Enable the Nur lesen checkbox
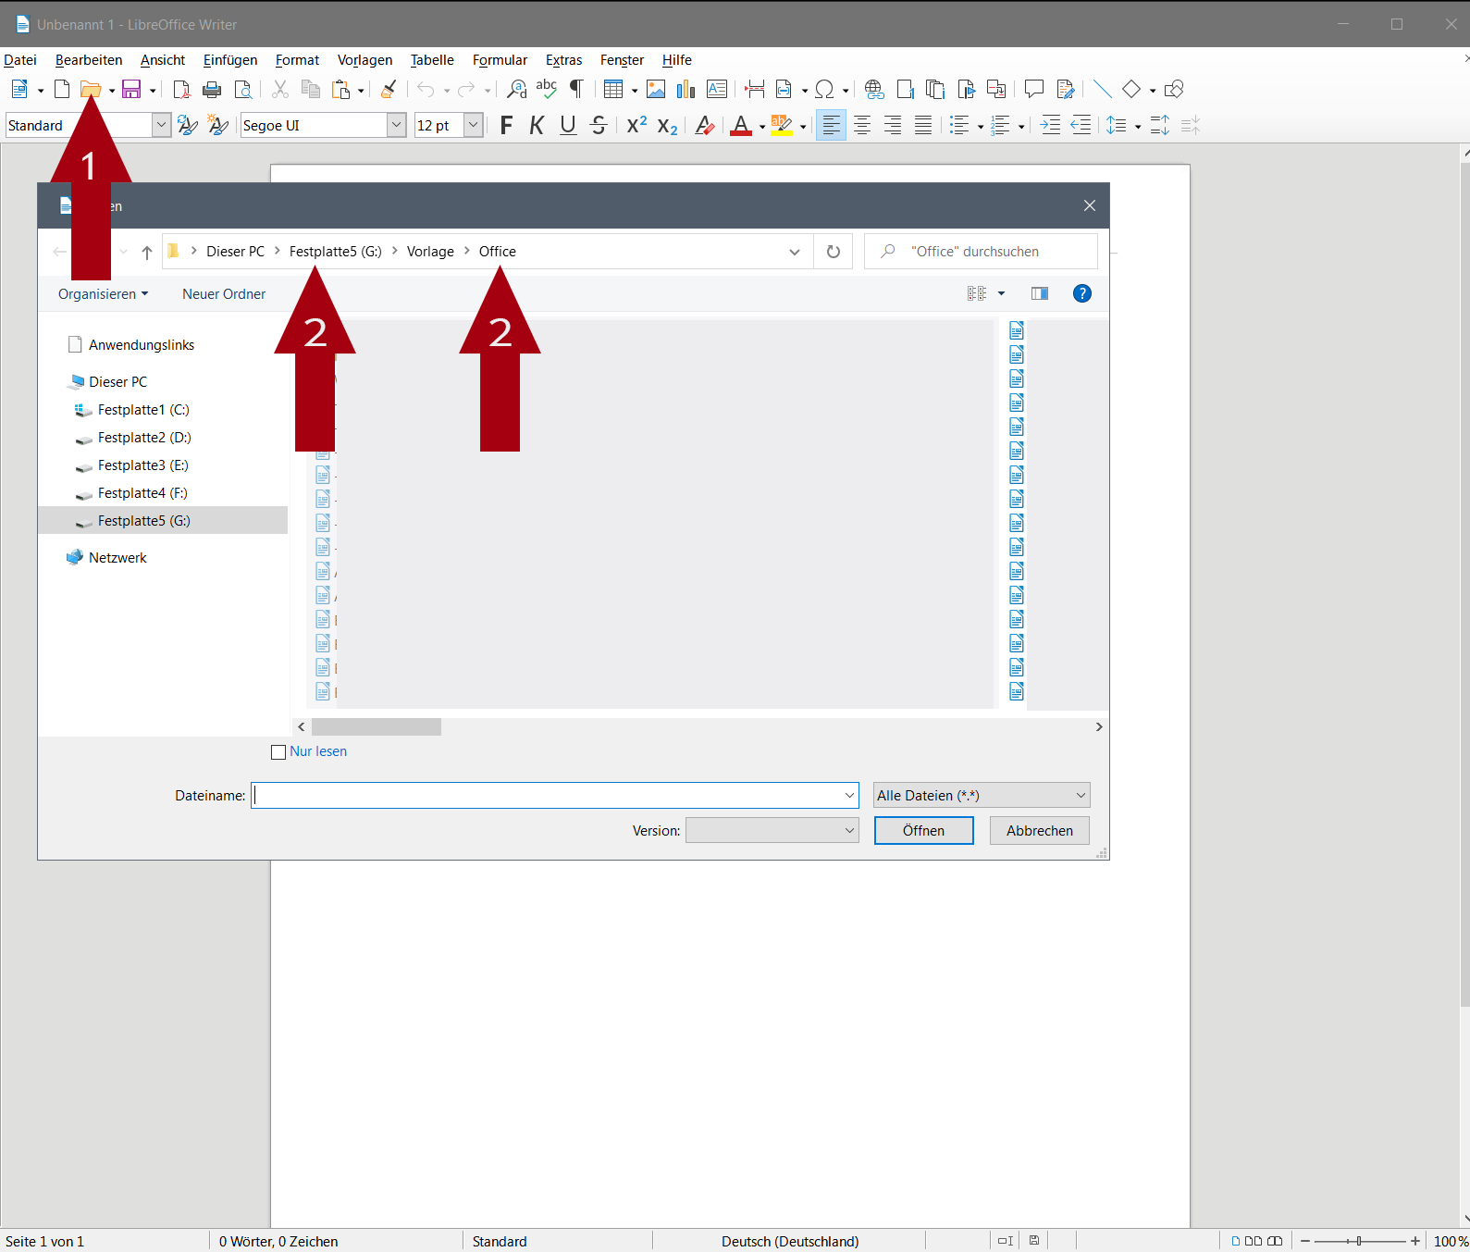1470x1252 pixels. coord(278,752)
